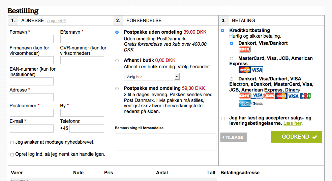Tick the nyhedsbrevet newsletter checkbox
Image resolution: width=332 pixels, height=181 pixels.
[12, 143]
